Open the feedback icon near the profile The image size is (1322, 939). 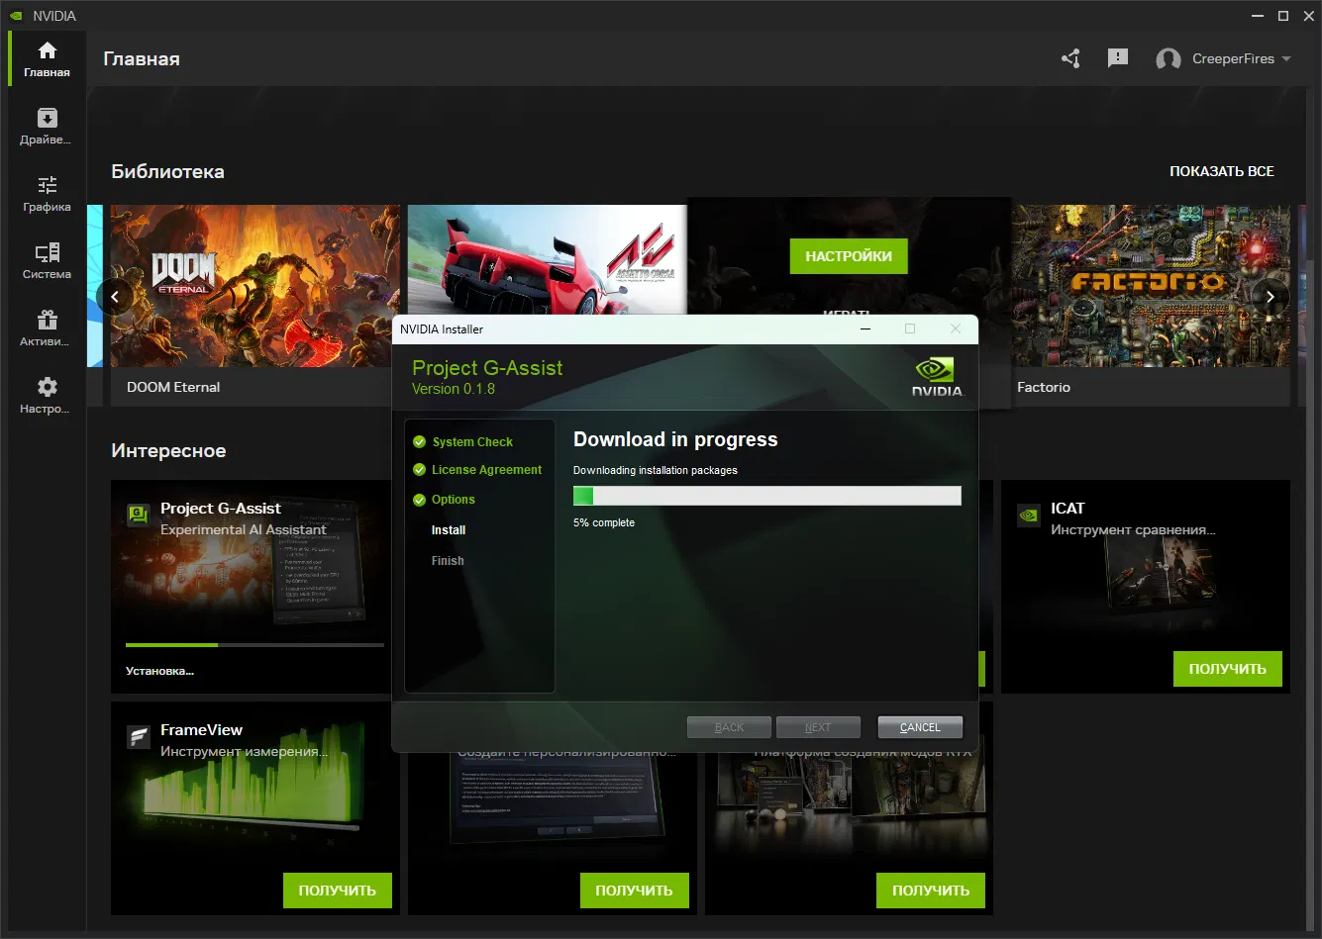coord(1118,58)
